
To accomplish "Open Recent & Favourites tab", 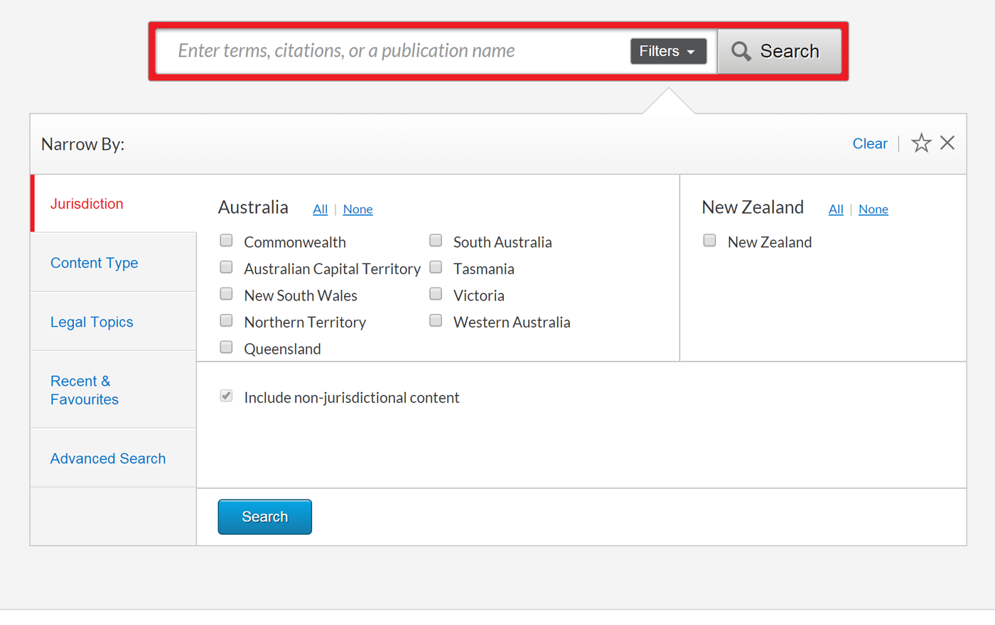I will click(85, 390).
